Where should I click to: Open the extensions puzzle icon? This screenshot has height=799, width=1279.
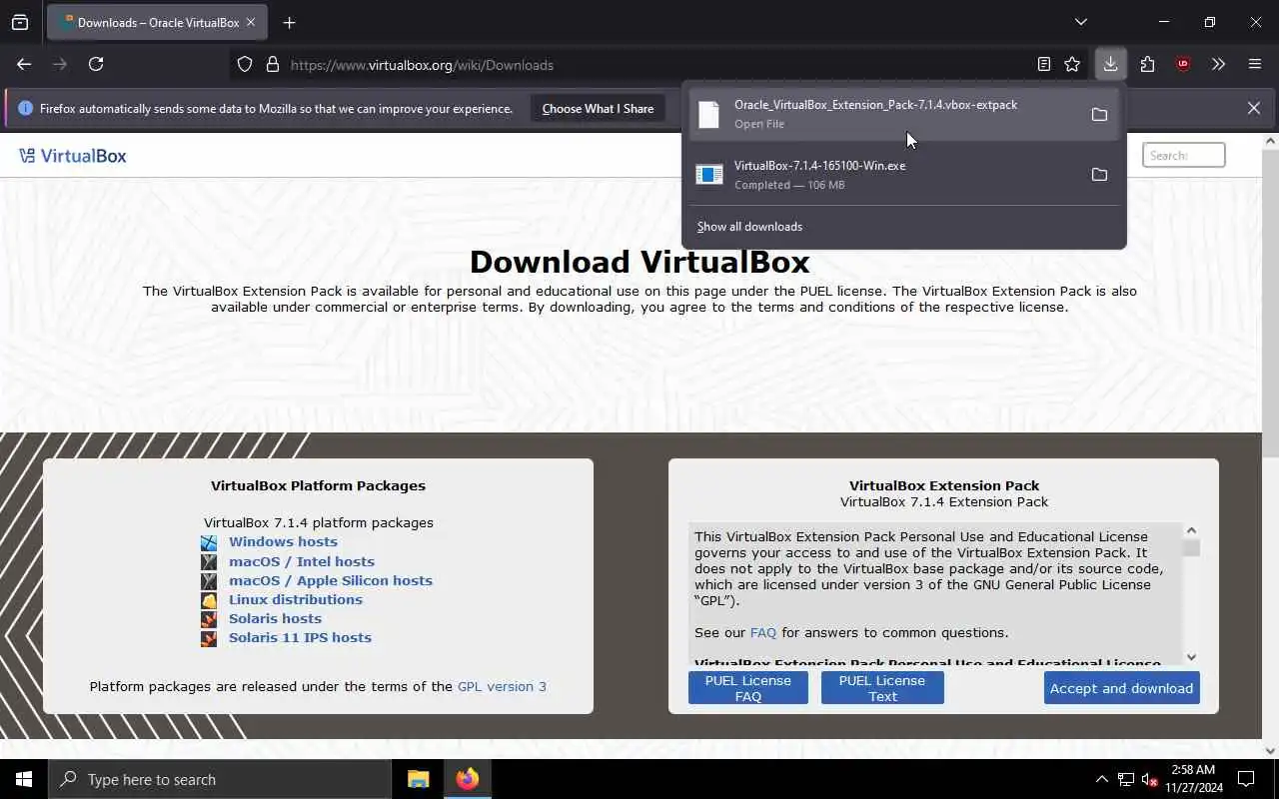(x=1147, y=64)
